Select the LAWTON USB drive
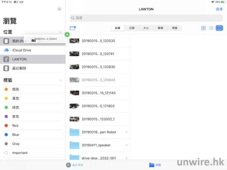This screenshot has height=170, width=227. 19,59
